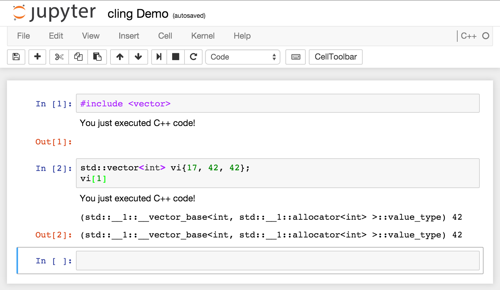500x290 pixels.
Task: Copy selected cell icon
Action: (78, 57)
